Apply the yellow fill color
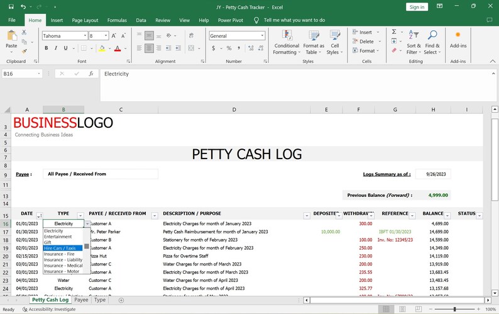Screen dimensions: 499x314 (x=102, y=48)
